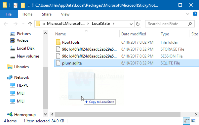199x125 pixels.
Task: Click the Libraries icon
Action: pos(10,67)
